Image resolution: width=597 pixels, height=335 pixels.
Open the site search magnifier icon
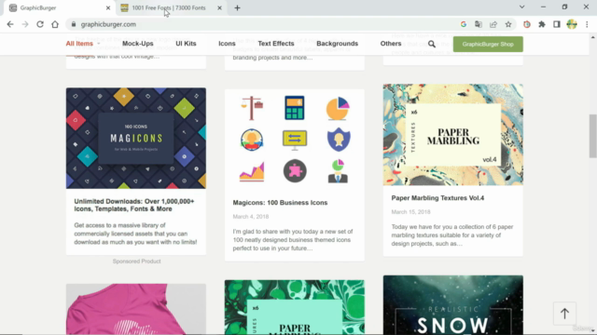pos(431,44)
